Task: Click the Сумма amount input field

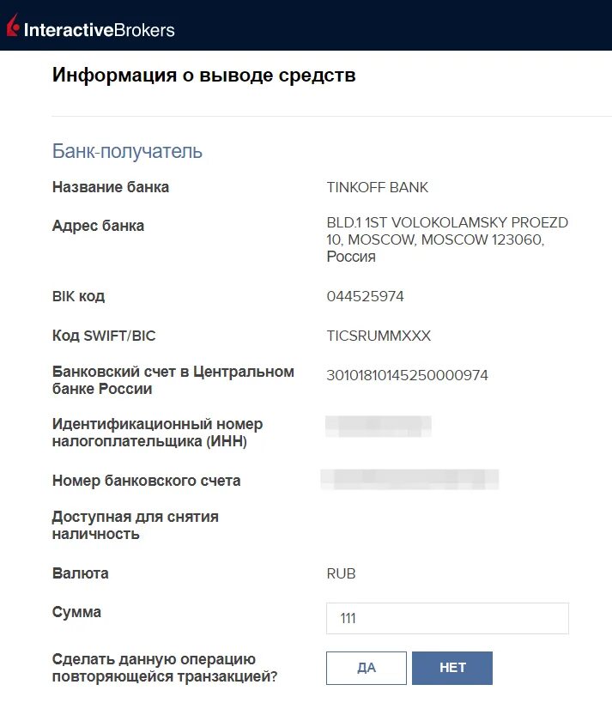Action: tap(447, 618)
